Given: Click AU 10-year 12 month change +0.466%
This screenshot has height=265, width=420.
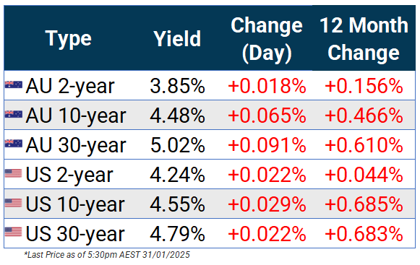Looking at the screenshot, I should point(364,116).
